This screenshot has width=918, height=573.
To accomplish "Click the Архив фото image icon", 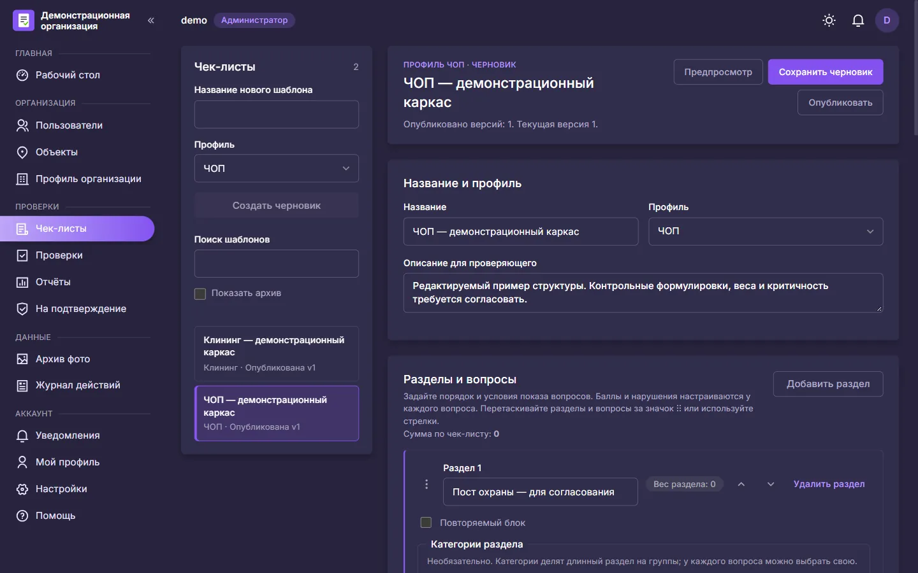I will (x=22, y=359).
